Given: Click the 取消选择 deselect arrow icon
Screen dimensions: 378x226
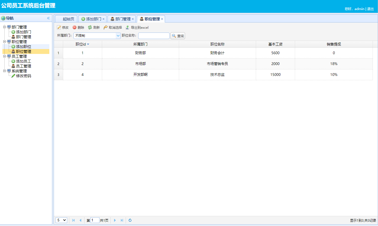Looking at the screenshot, I should (x=106, y=27).
